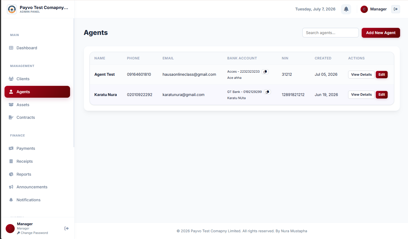
Task: Click email hausaonlineclass@gmail.com
Action: click(x=189, y=74)
